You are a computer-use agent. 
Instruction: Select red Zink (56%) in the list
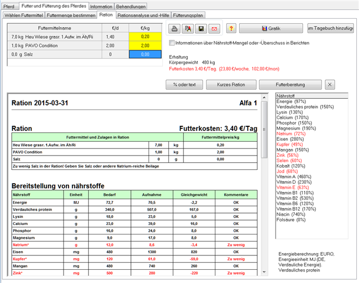pyautogui.click(x=287, y=155)
